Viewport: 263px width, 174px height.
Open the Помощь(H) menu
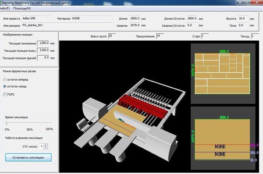(x=22, y=8)
